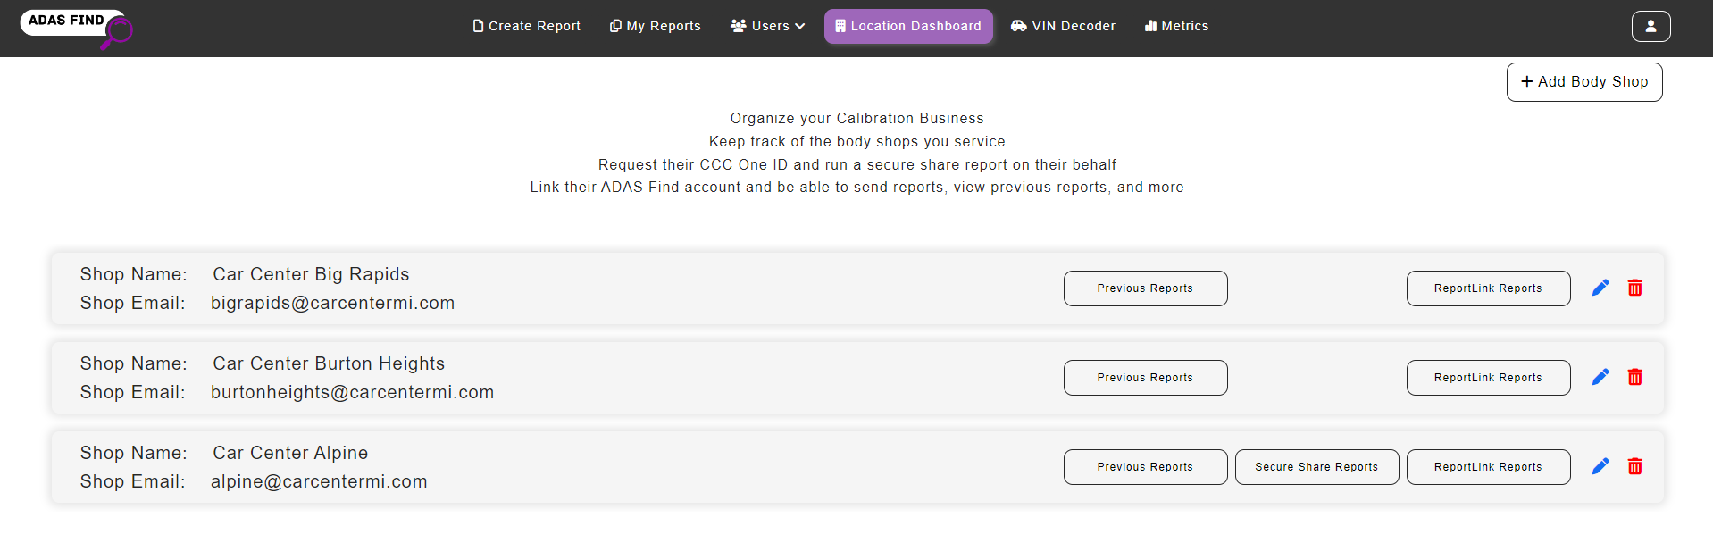Edit Car Center Alpine shop details
The width and height of the screenshot is (1713, 543).
1600,466
